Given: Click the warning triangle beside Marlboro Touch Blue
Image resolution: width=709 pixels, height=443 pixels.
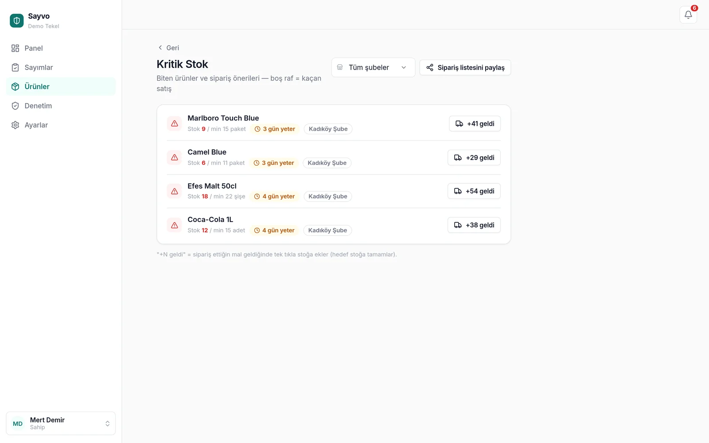Looking at the screenshot, I should pyautogui.click(x=175, y=124).
